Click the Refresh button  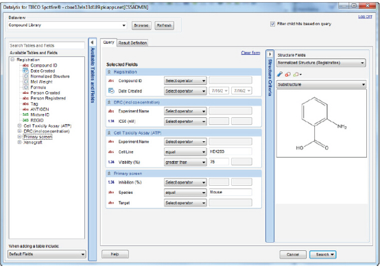tap(164, 25)
